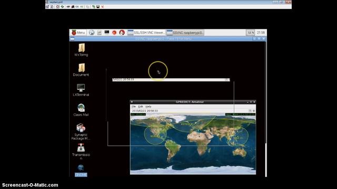337x189 pixels.
Task: Open Synaptic Package Manager shortcut
Action: [x=81, y=132]
